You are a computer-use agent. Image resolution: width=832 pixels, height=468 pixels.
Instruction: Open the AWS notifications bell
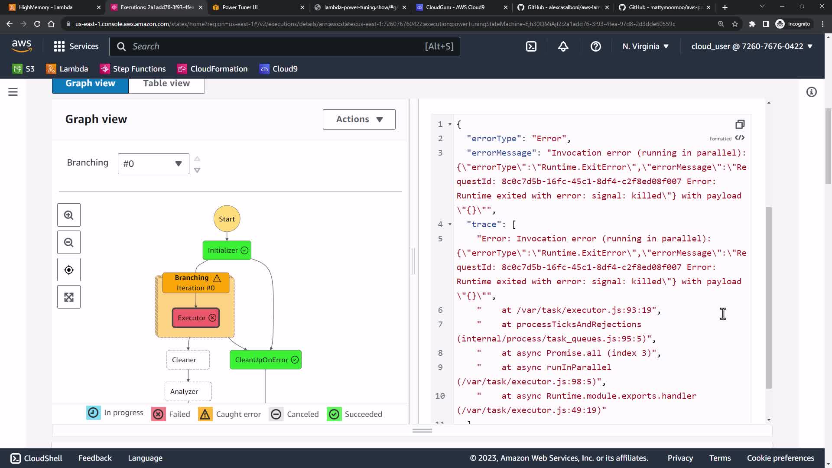click(563, 46)
